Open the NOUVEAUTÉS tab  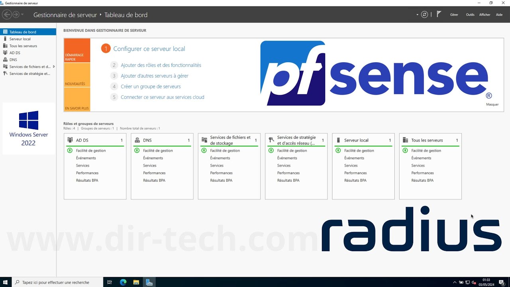(x=77, y=75)
